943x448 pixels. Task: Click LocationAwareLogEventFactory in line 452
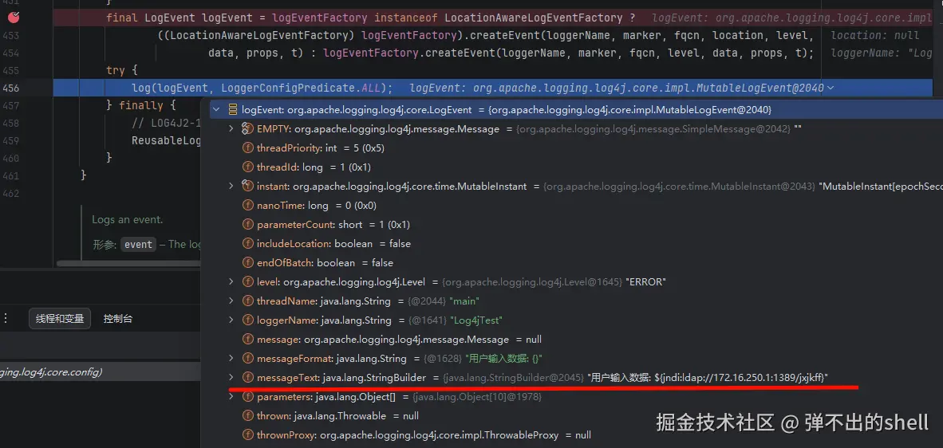coord(534,18)
